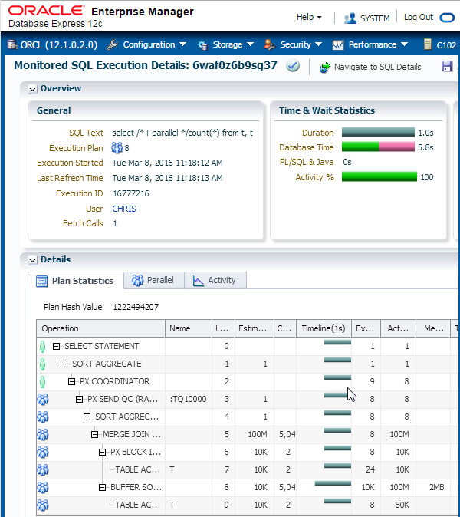
Task: Click ORCL (12.1.0.2.0) database home link
Action: pyautogui.click(x=59, y=44)
